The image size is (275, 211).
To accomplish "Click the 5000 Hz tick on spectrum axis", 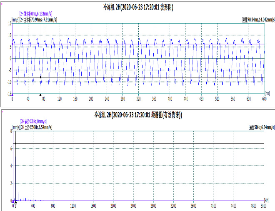I will (x=264, y=206).
